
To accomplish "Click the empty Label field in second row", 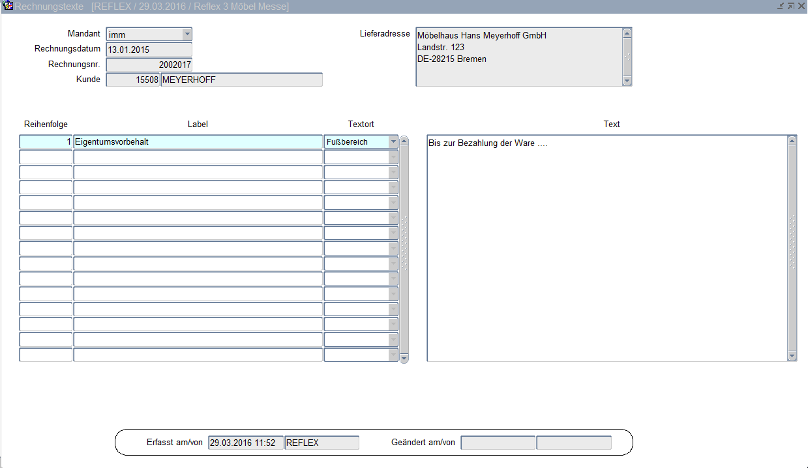I will [x=198, y=157].
